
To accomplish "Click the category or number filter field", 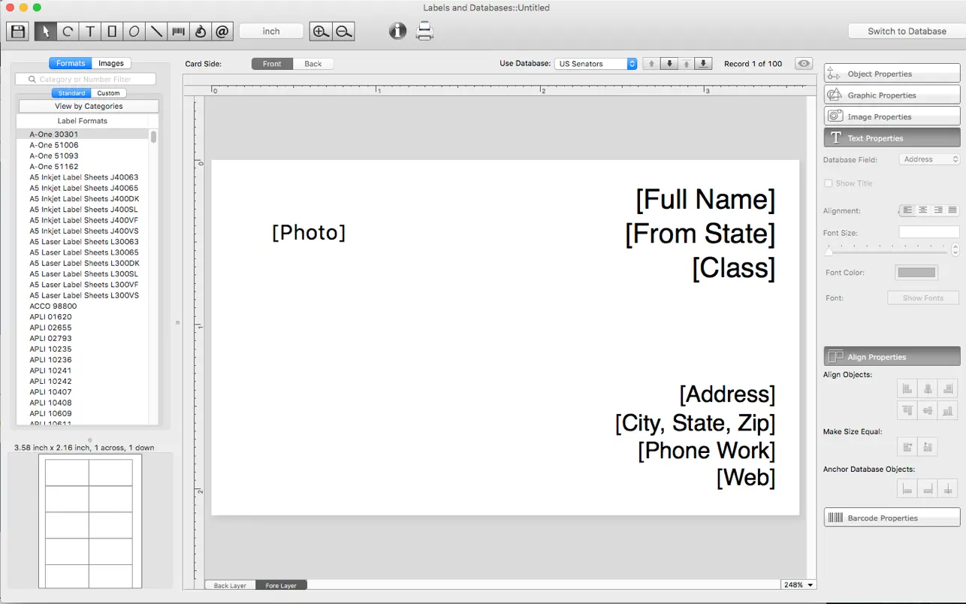I will tap(86, 79).
